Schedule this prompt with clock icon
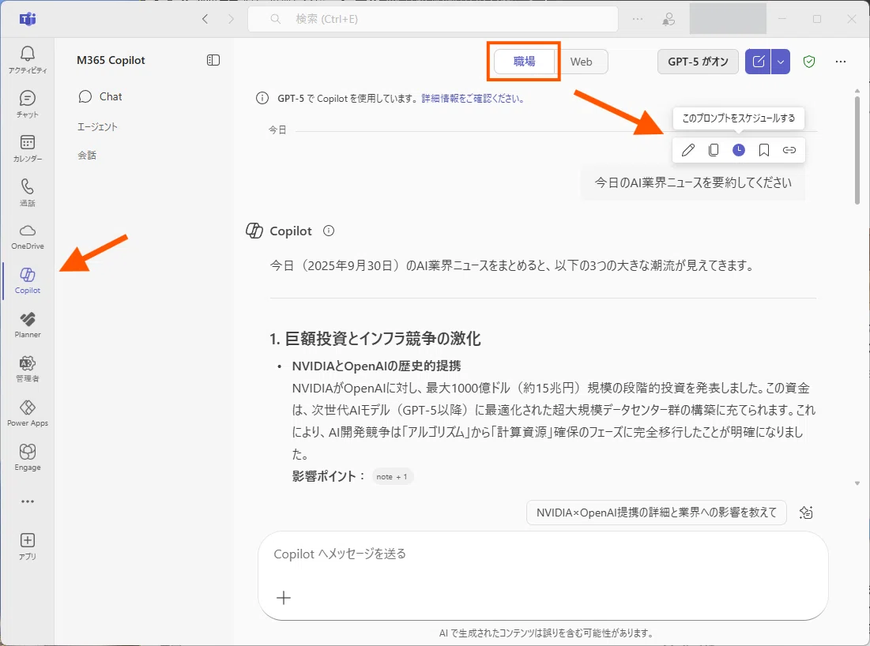870x646 pixels. tap(739, 150)
